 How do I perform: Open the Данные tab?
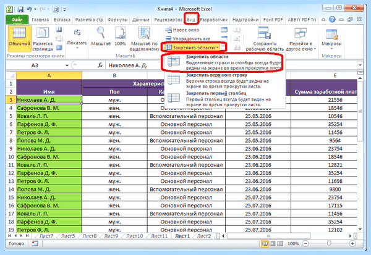pos(141,20)
